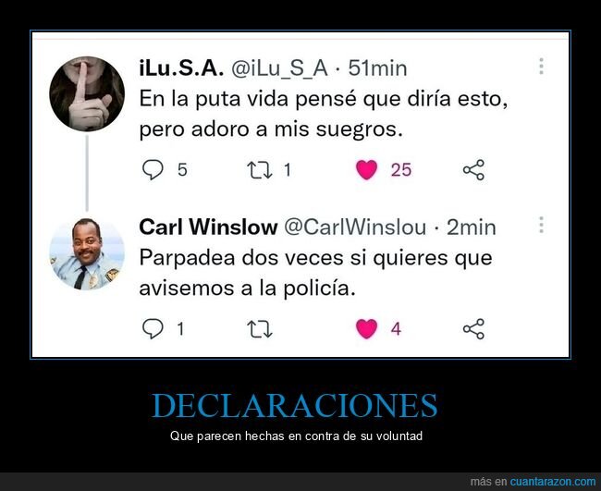Open iLu.S.A. profile picture
This screenshot has height=491, width=601.
point(87,94)
